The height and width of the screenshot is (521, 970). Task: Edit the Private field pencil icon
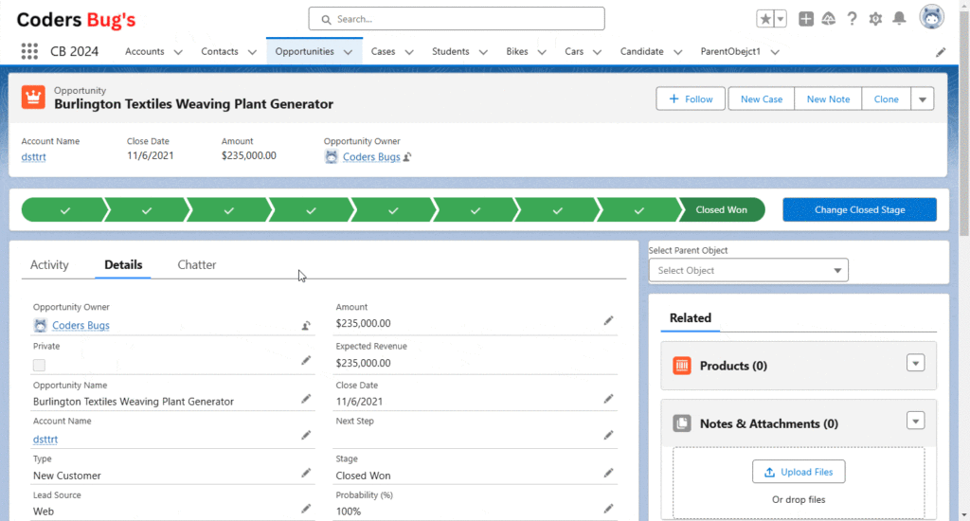point(306,360)
